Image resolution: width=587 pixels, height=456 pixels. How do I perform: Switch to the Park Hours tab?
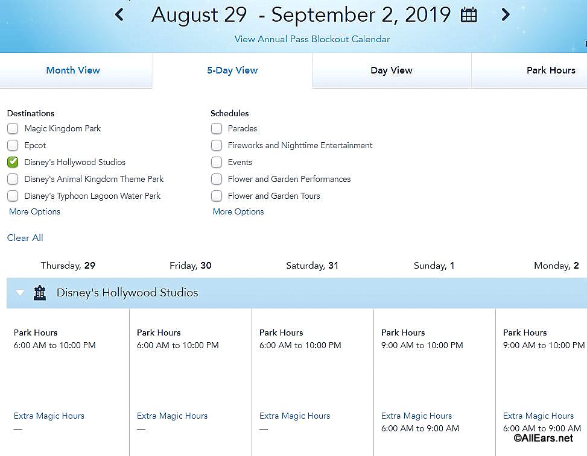[529, 70]
